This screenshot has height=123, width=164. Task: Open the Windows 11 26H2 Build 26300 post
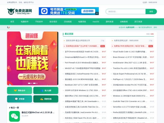click(130, 96)
